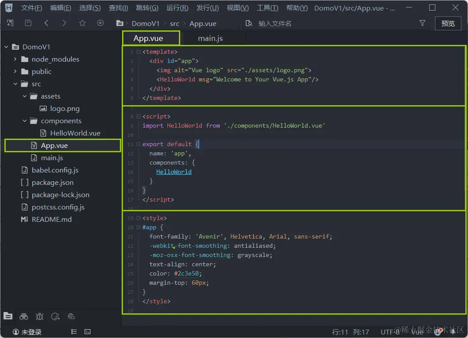468x338 pixels.
Task: Open the 文件(F) menu
Action: point(31,8)
